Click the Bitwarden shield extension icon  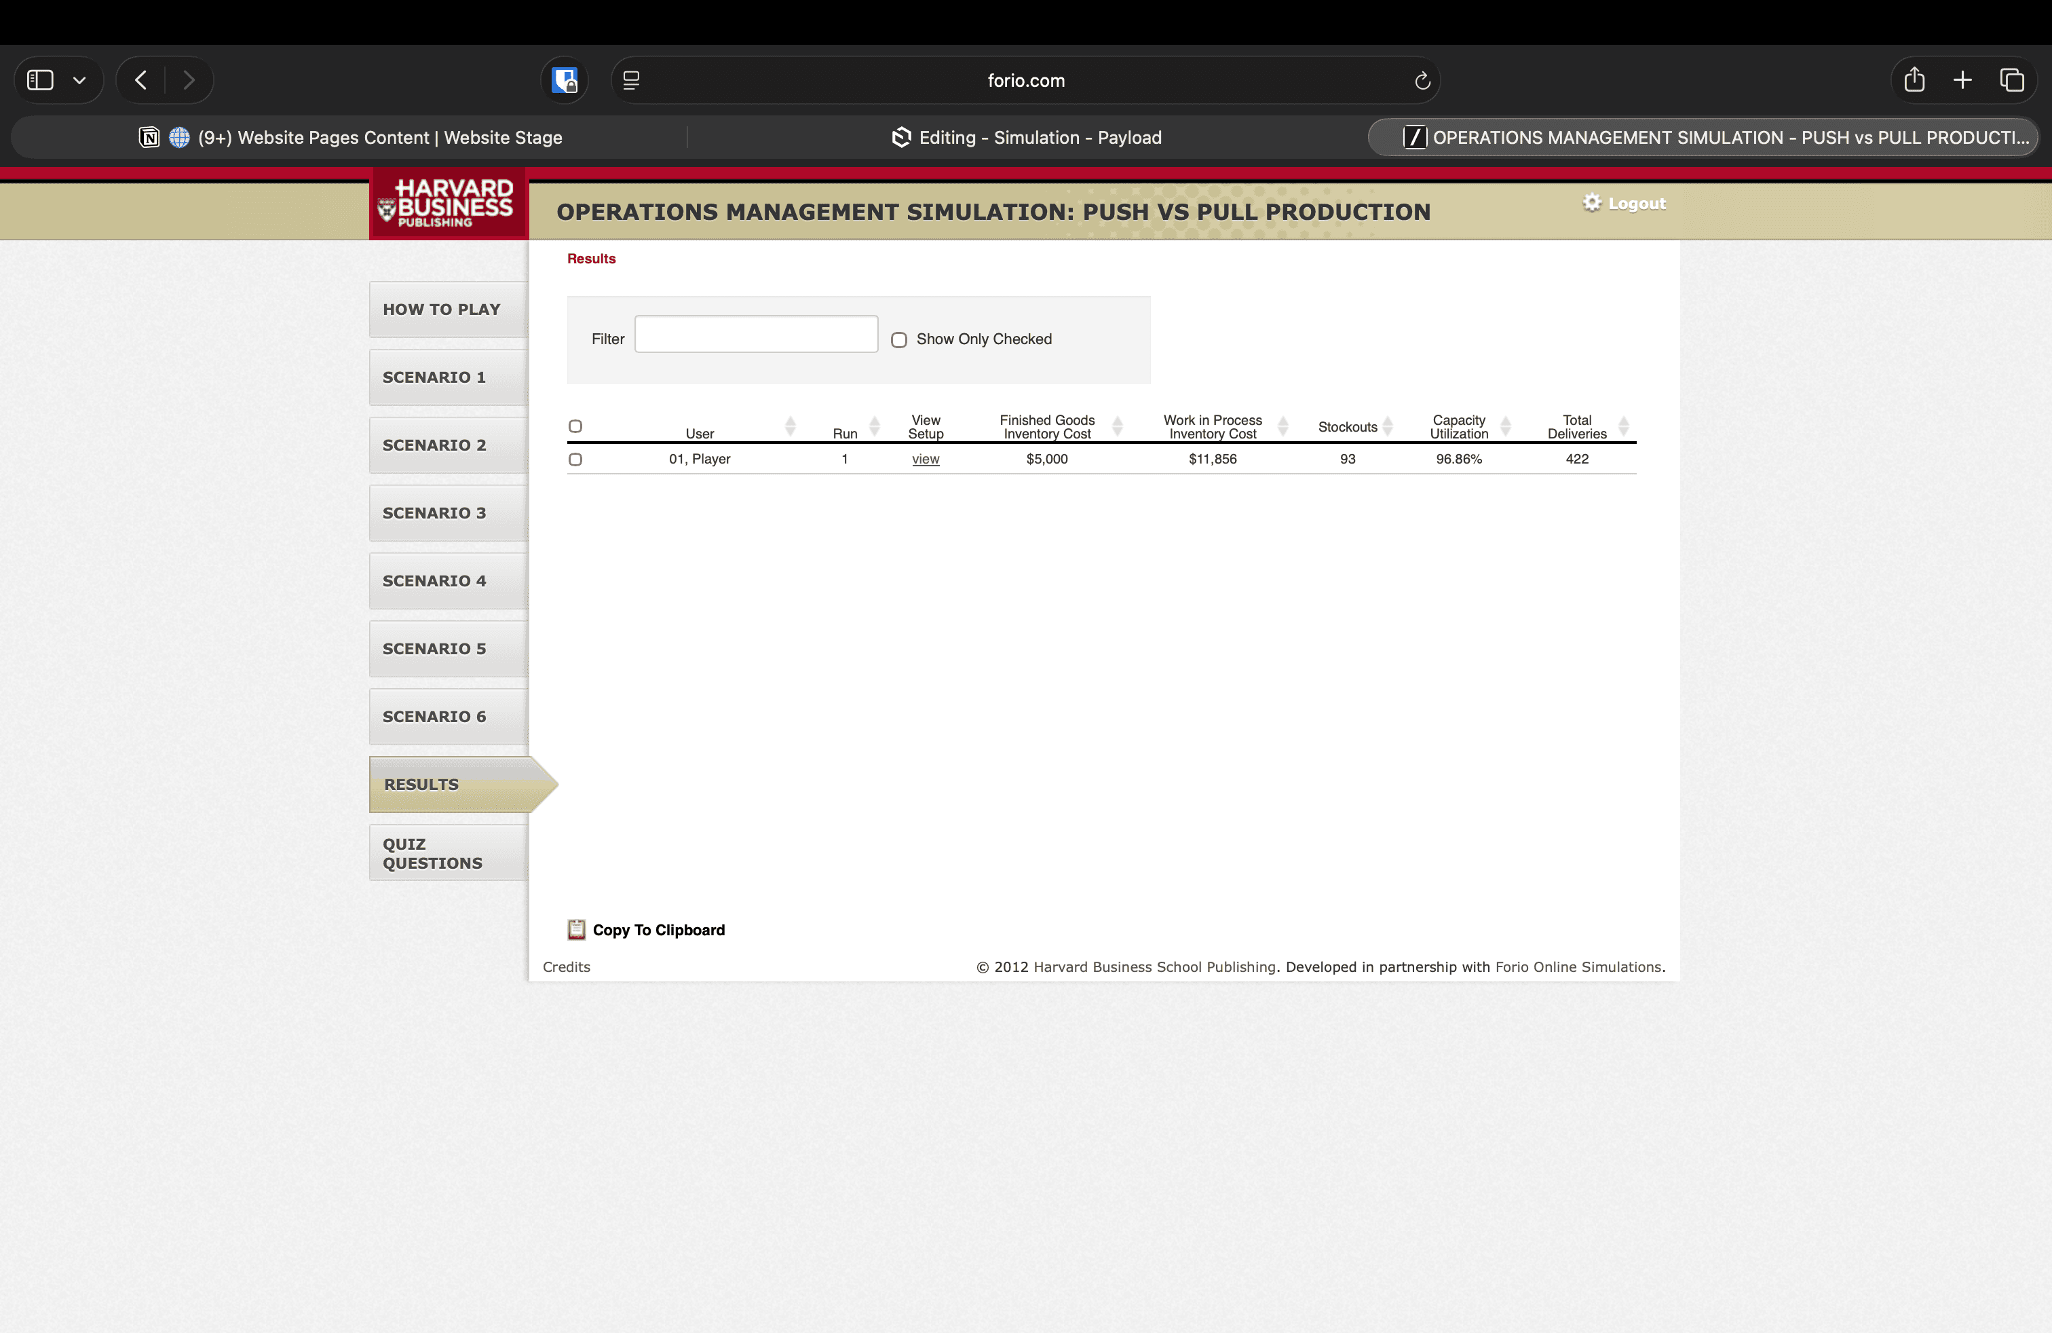[565, 80]
